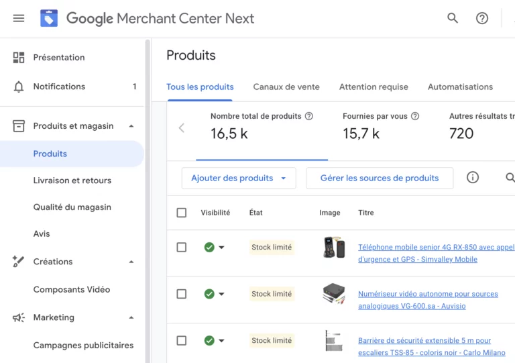Click help icon next to Fournies par vous
515x363 pixels.
click(x=415, y=116)
